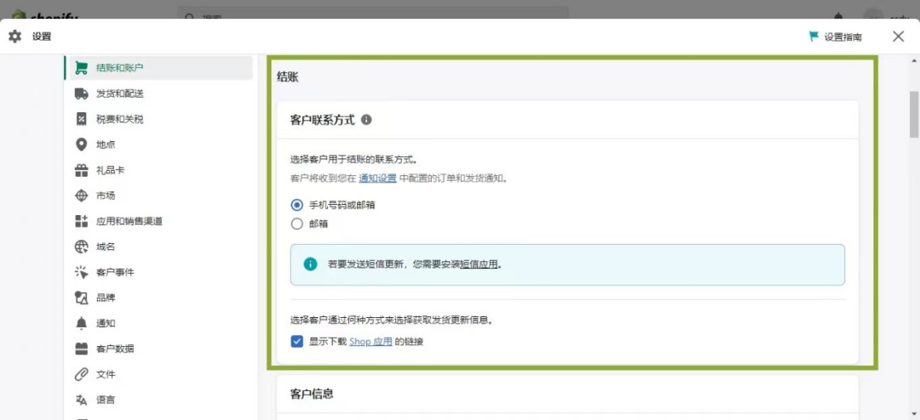Image resolution: width=920 pixels, height=420 pixels.
Task: Click the shopping cart icon for 结账和账户
Action: (82, 68)
